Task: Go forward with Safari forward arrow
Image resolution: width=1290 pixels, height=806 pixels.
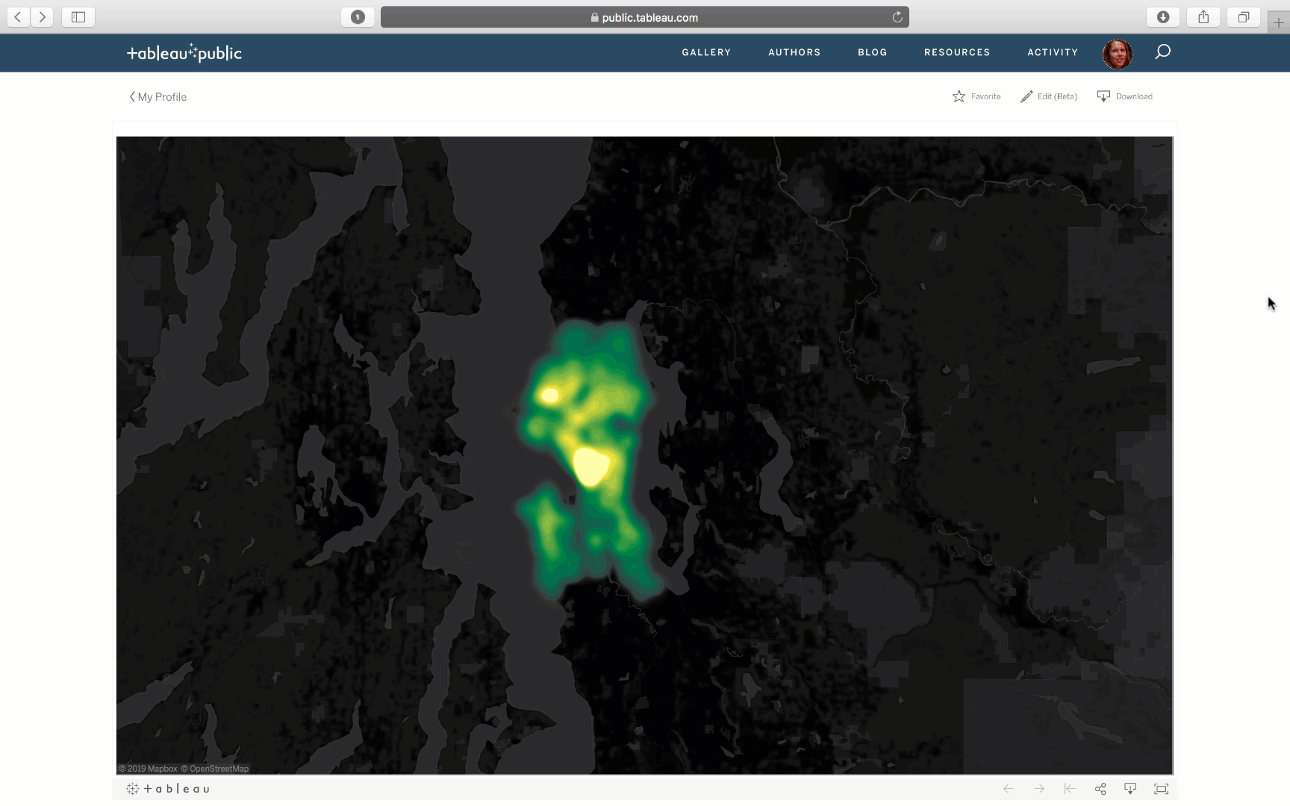Action: pos(43,16)
